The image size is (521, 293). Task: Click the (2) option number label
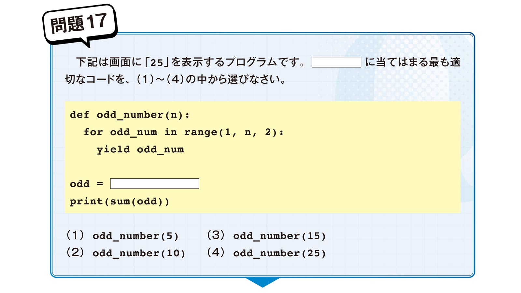coord(75,252)
